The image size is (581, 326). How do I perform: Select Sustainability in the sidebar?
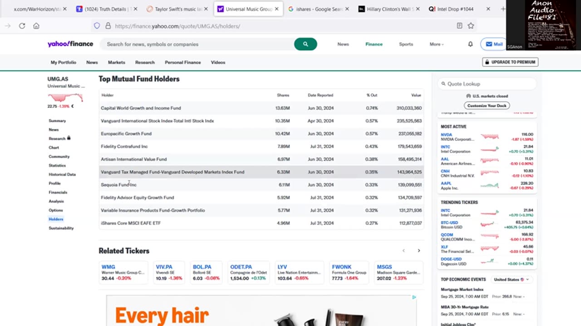point(61,228)
